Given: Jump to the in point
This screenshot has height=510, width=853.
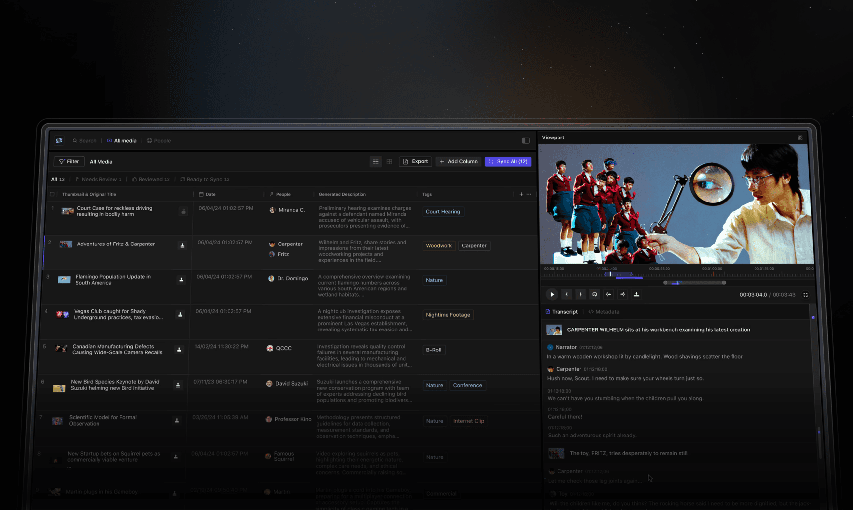Looking at the screenshot, I should 608,294.
